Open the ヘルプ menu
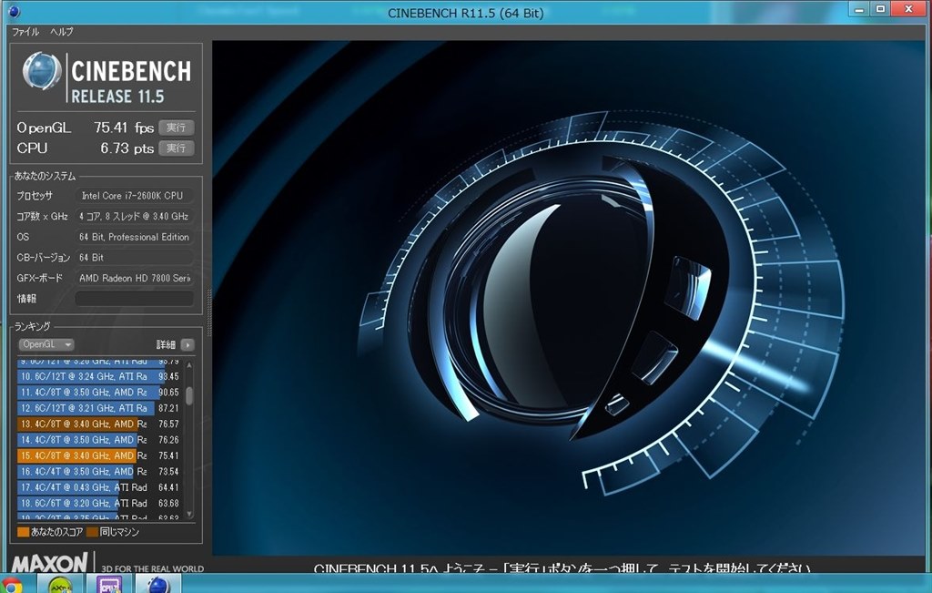932x593 pixels. [61, 32]
